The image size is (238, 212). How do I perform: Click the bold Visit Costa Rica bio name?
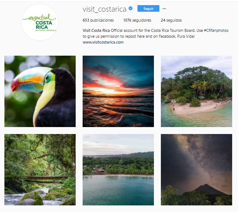[96, 30]
